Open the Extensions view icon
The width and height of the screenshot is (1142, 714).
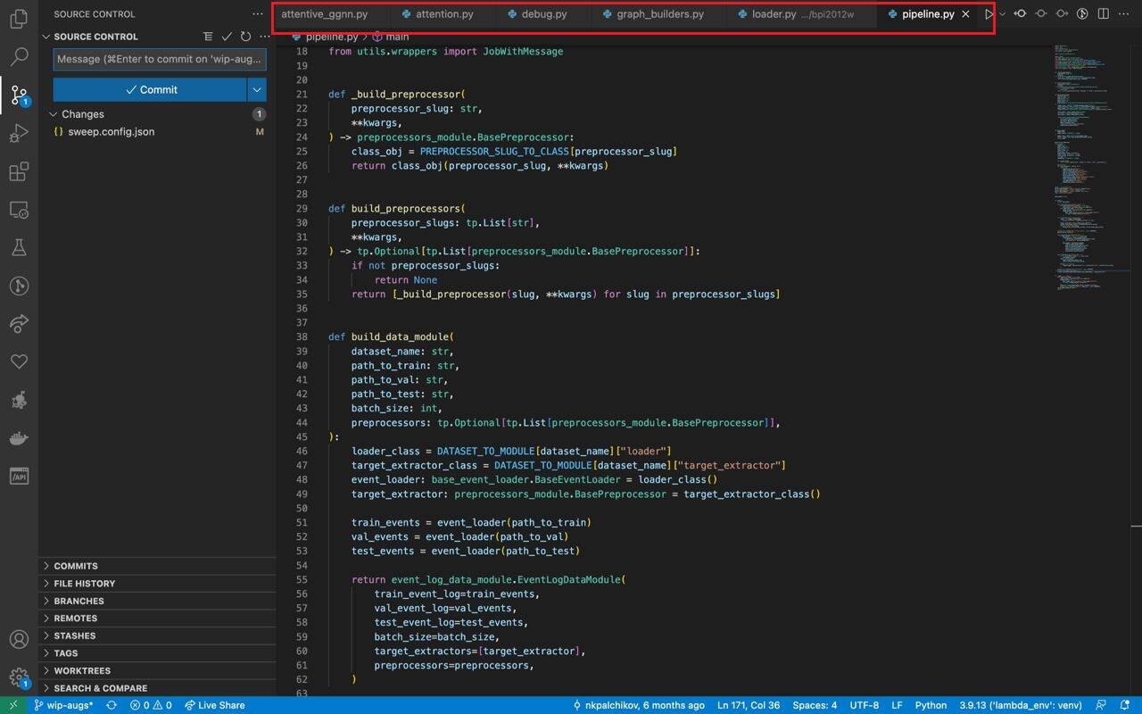(x=19, y=172)
